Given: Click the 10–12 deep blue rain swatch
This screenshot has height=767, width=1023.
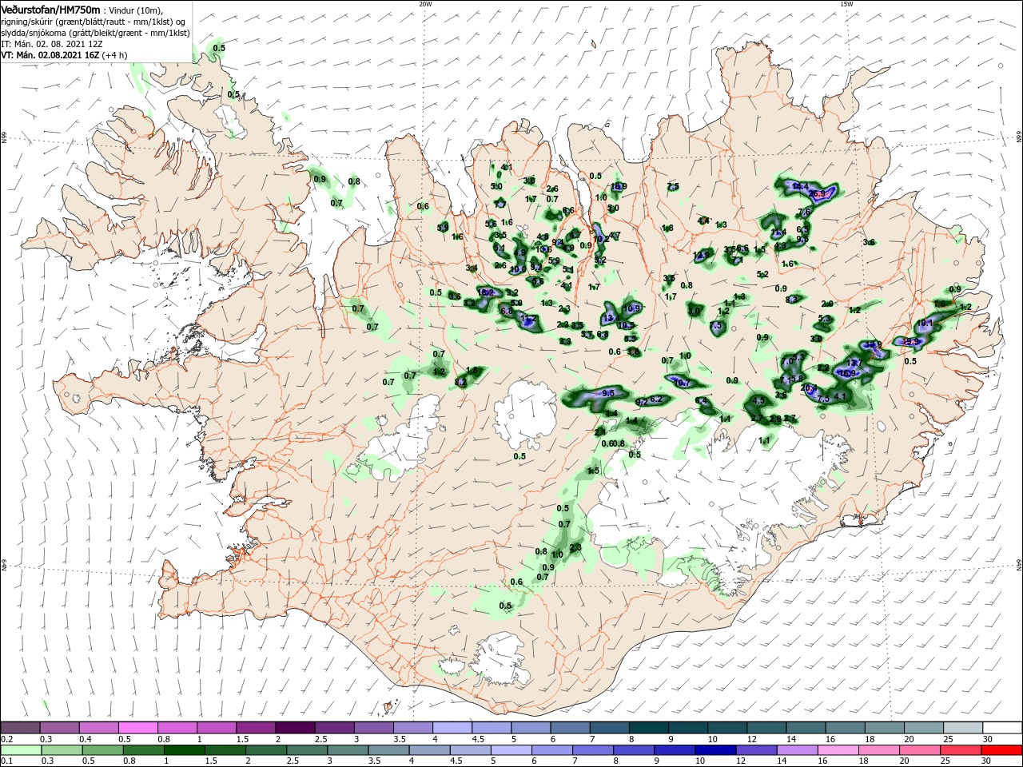Looking at the screenshot, I should pyautogui.click(x=715, y=750).
